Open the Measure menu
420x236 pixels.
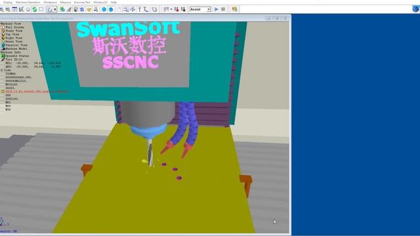point(66,2)
